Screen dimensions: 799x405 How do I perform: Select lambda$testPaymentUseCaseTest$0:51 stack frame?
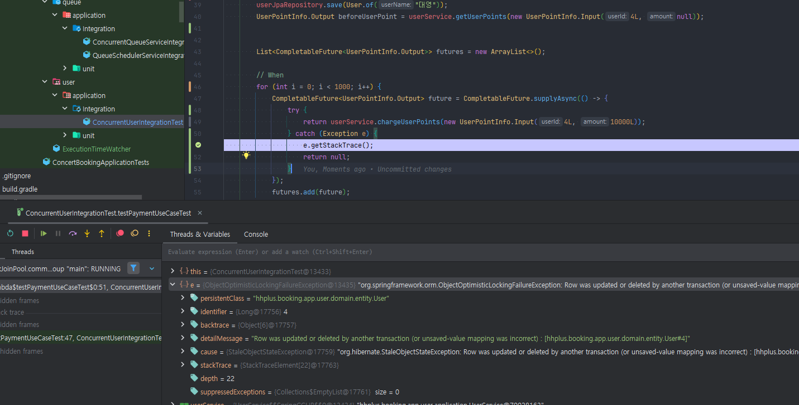click(81, 287)
